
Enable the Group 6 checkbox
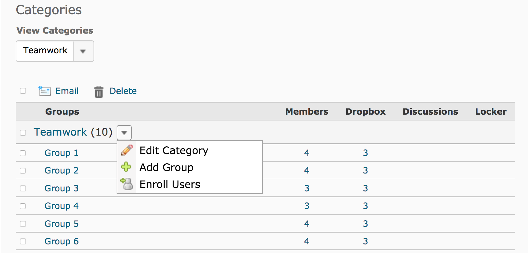(x=23, y=242)
